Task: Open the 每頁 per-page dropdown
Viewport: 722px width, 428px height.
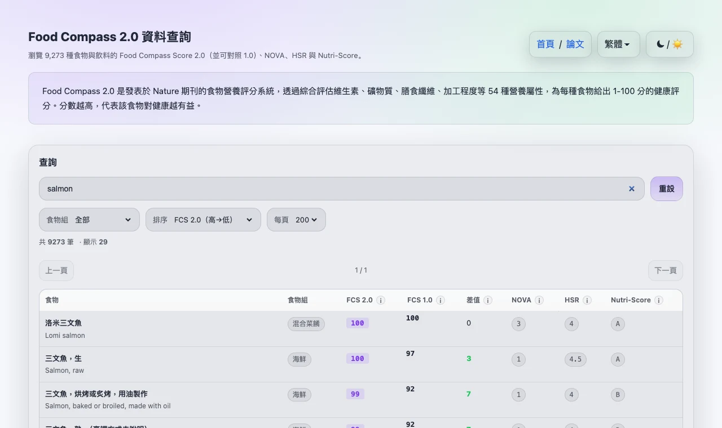Action: click(x=296, y=220)
